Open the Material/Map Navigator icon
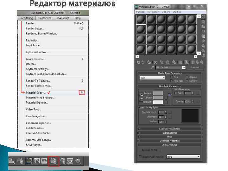The height and width of the screenshot is (171, 228). pos(203,55)
